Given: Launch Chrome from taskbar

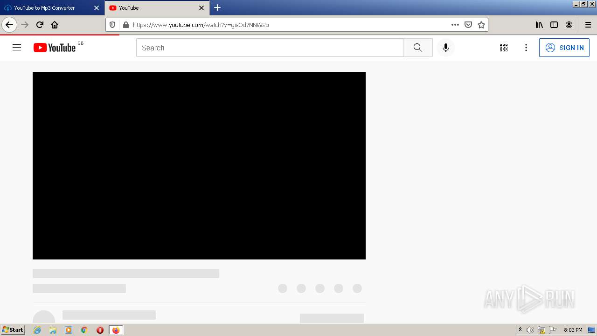Looking at the screenshot, I should [84, 330].
